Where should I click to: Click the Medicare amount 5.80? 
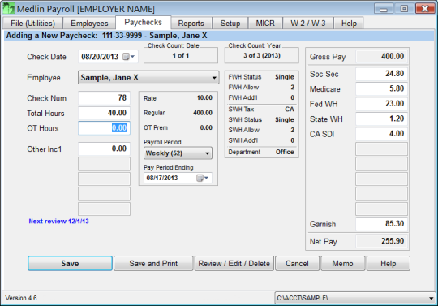[381, 88]
